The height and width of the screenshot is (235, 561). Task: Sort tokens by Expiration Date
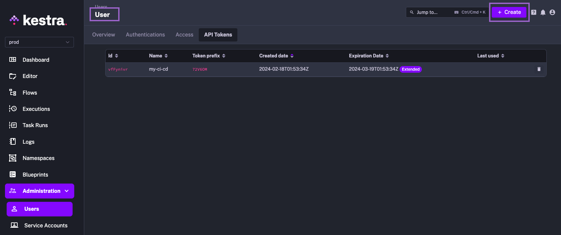tap(369, 56)
